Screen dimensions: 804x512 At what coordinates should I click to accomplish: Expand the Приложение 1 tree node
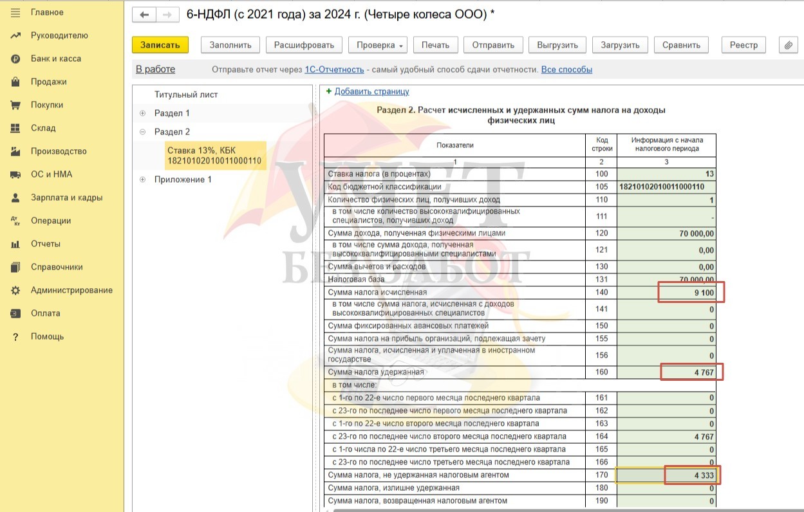(142, 179)
